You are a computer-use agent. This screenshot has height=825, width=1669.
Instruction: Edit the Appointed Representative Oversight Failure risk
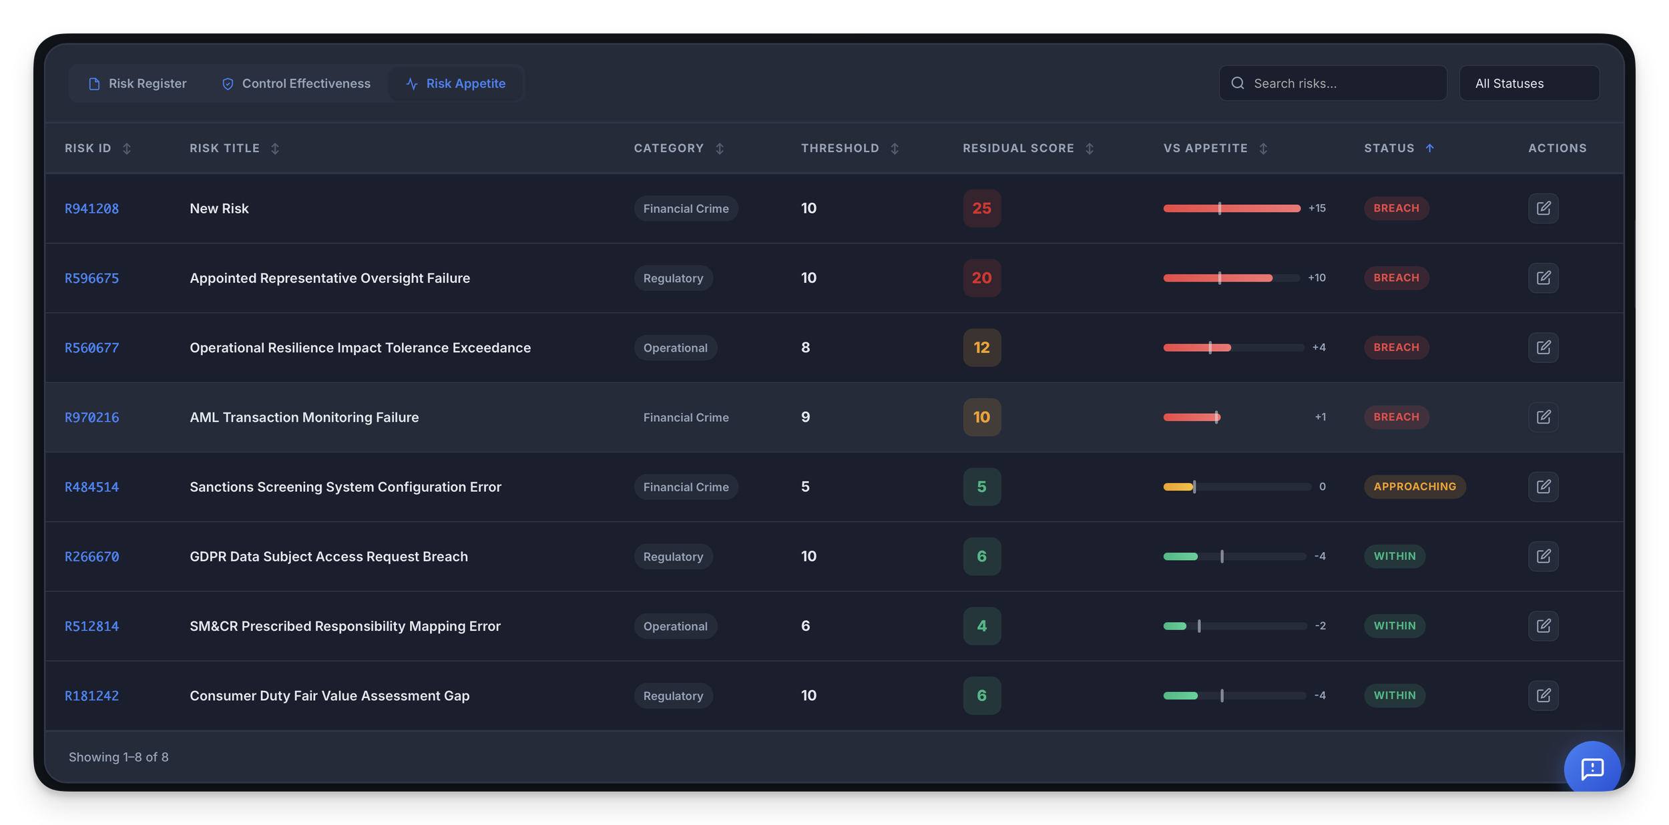(1543, 278)
